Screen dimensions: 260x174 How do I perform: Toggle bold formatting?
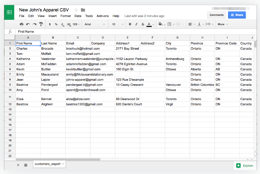pos(130,24)
